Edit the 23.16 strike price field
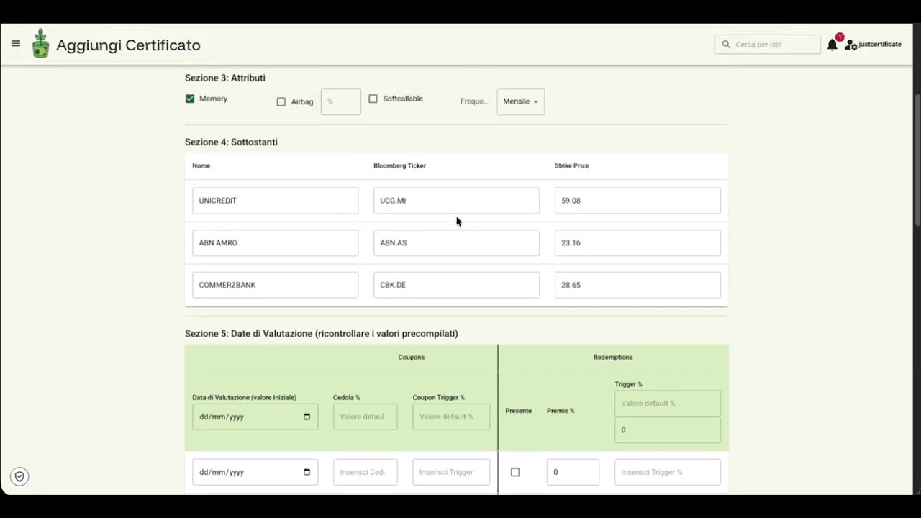Viewport: 921px width, 518px height. coord(638,242)
